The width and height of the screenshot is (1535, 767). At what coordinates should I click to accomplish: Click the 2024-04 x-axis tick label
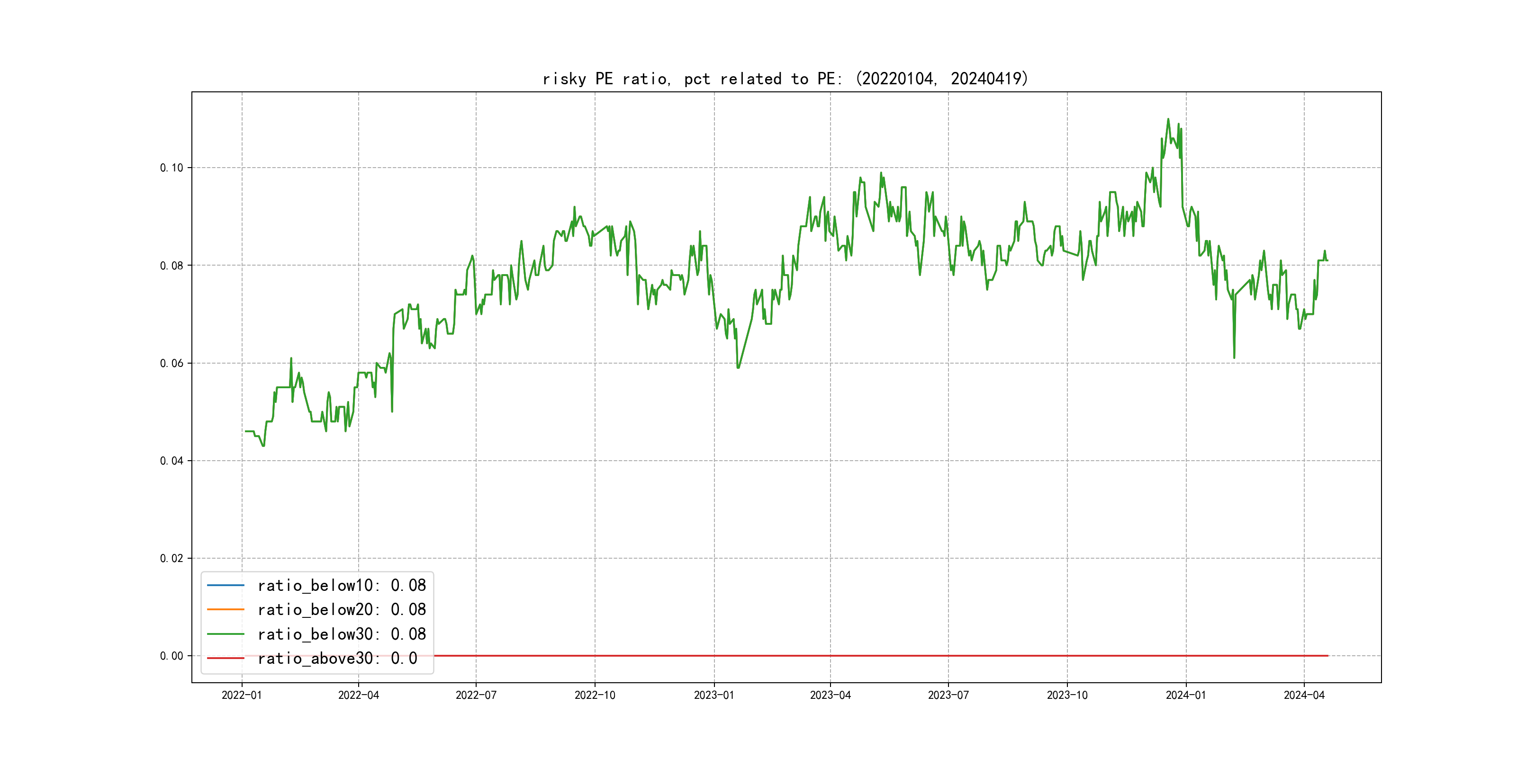pos(1304,696)
